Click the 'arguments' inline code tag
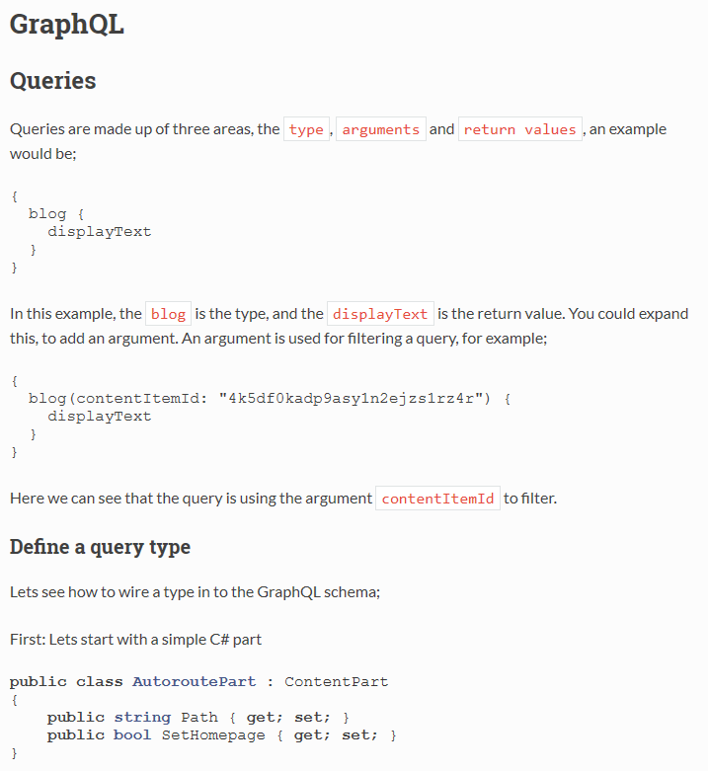 [380, 129]
